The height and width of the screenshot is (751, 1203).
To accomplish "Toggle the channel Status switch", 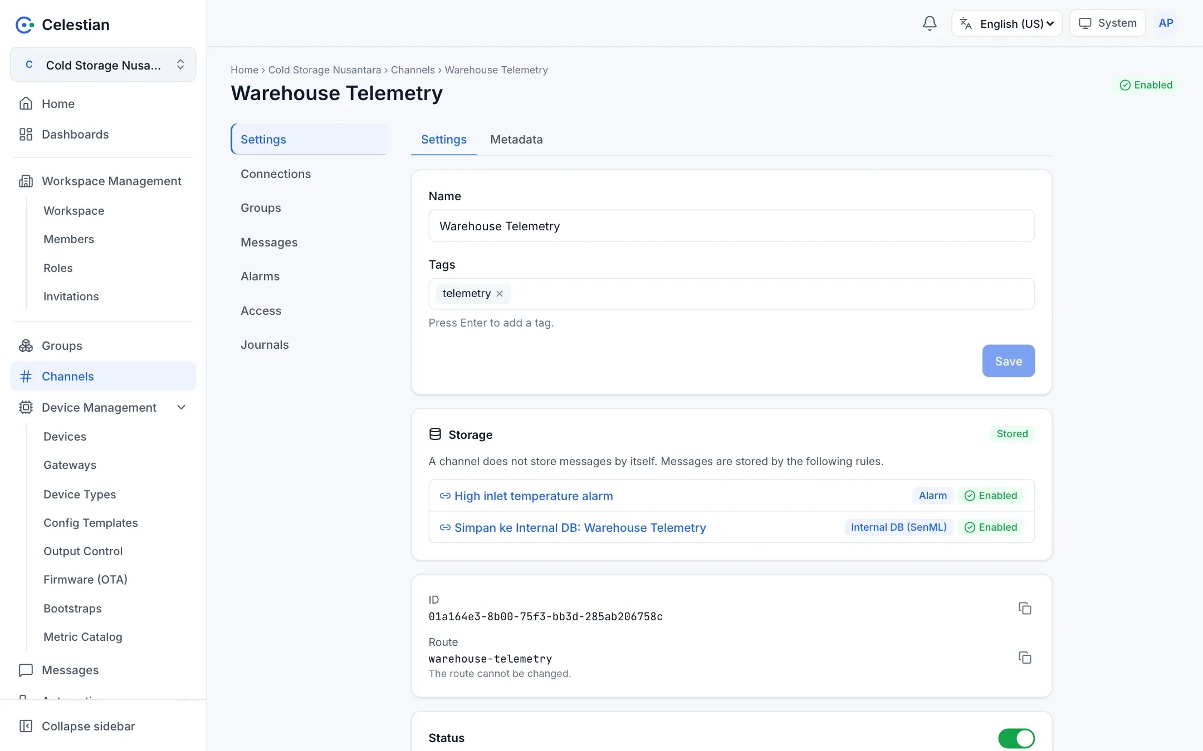I will [1016, 738].
